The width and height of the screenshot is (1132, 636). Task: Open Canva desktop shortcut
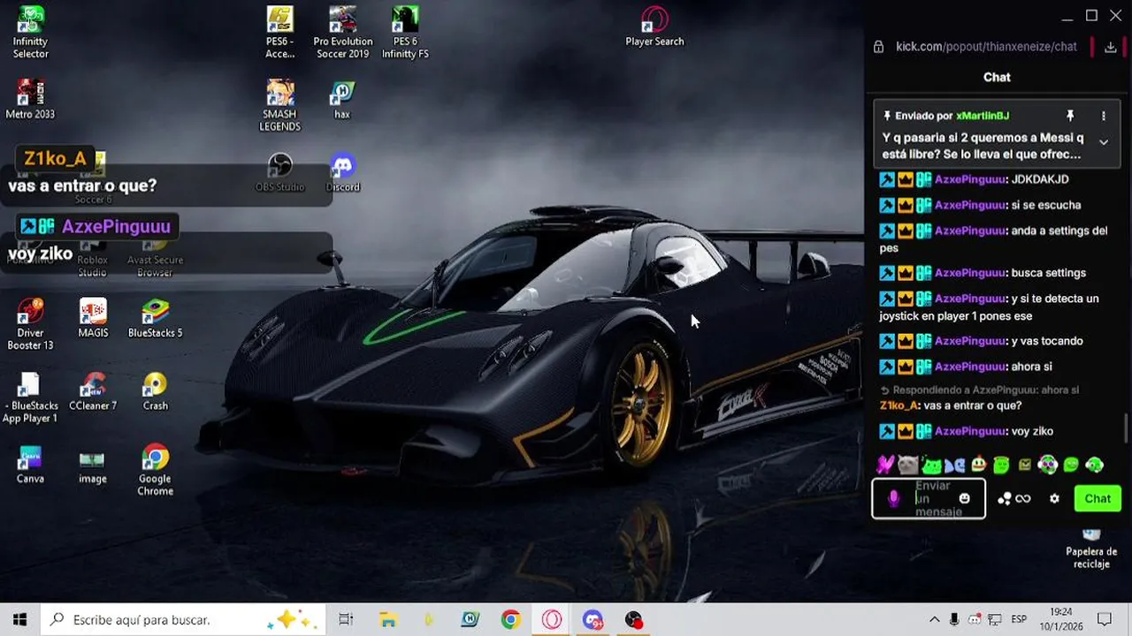click(30, 464)
